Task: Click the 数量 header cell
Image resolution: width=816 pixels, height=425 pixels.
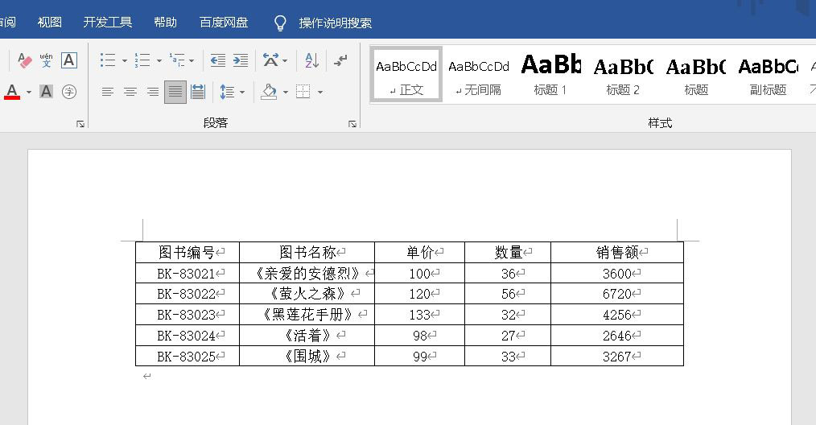Action: pos(508,253)
